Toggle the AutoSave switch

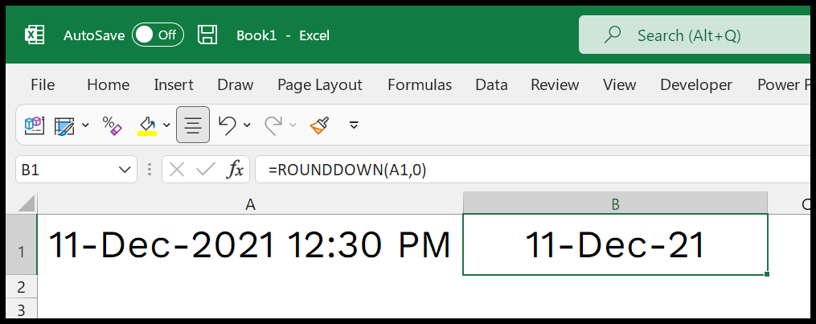pyautogui.click(x=158, y=35)
